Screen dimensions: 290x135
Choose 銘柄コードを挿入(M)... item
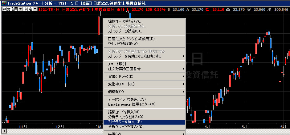pos(144,112)
